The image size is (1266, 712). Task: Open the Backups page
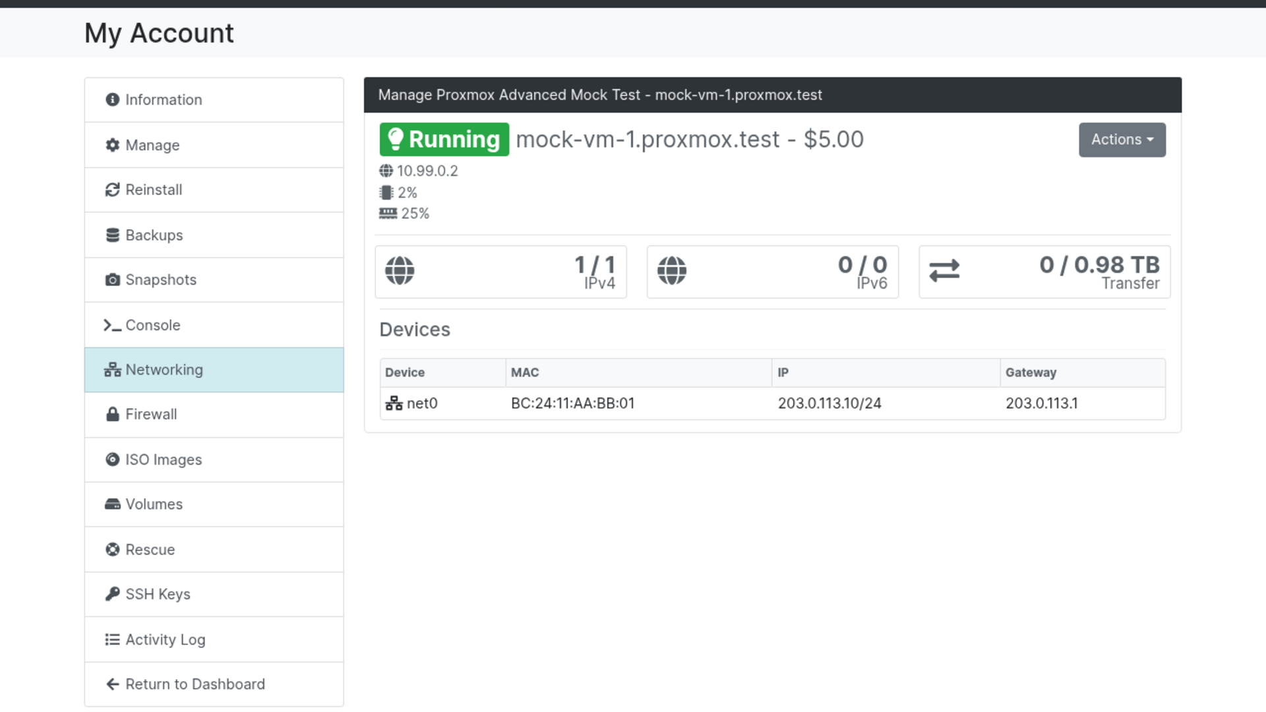[214, 235]
